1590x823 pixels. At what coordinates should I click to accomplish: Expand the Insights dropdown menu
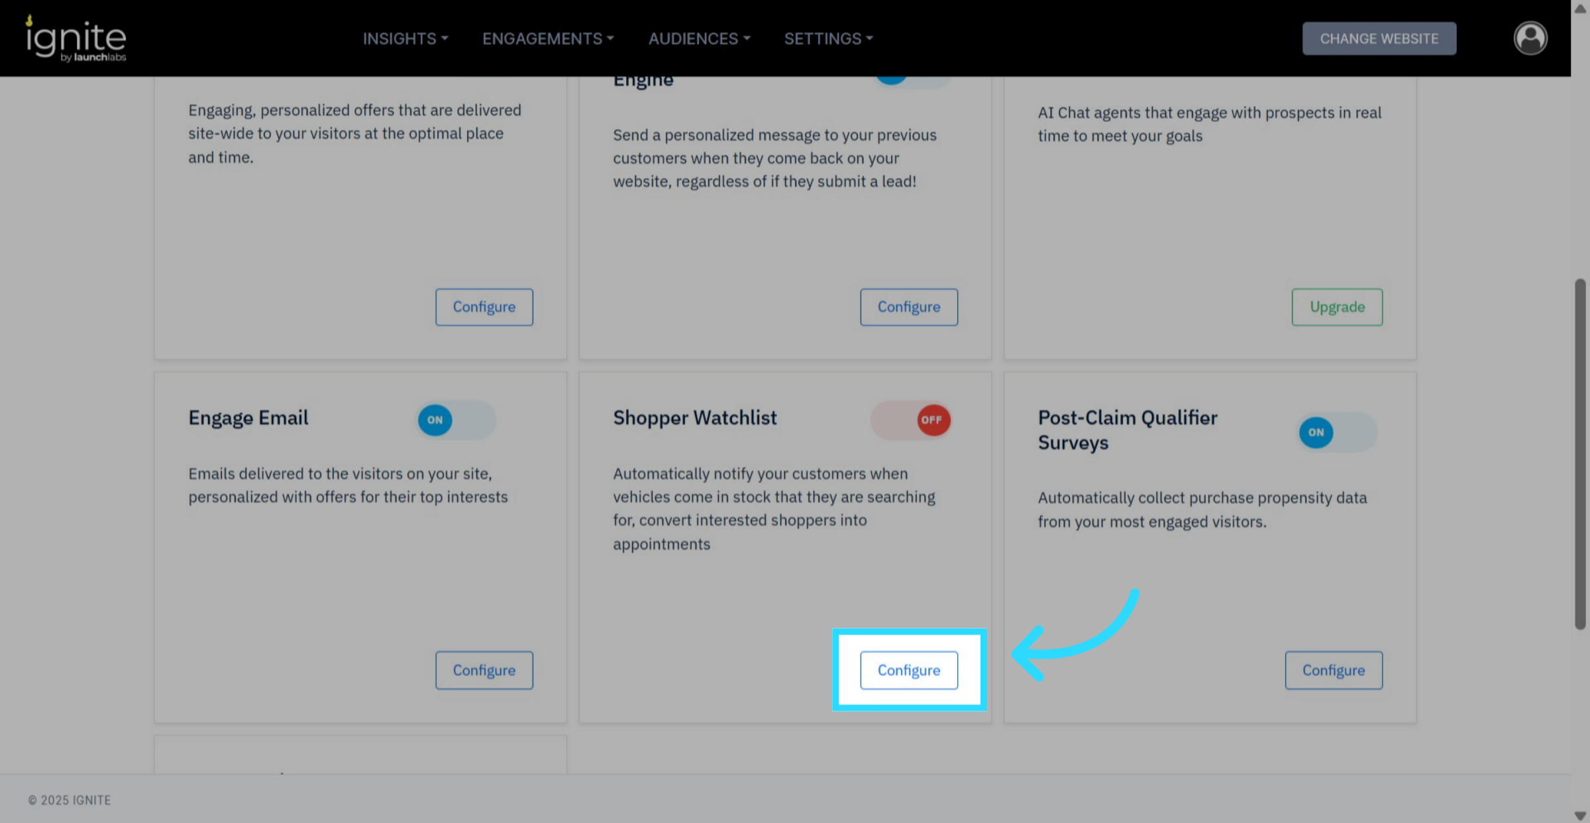tap(405, 38)
